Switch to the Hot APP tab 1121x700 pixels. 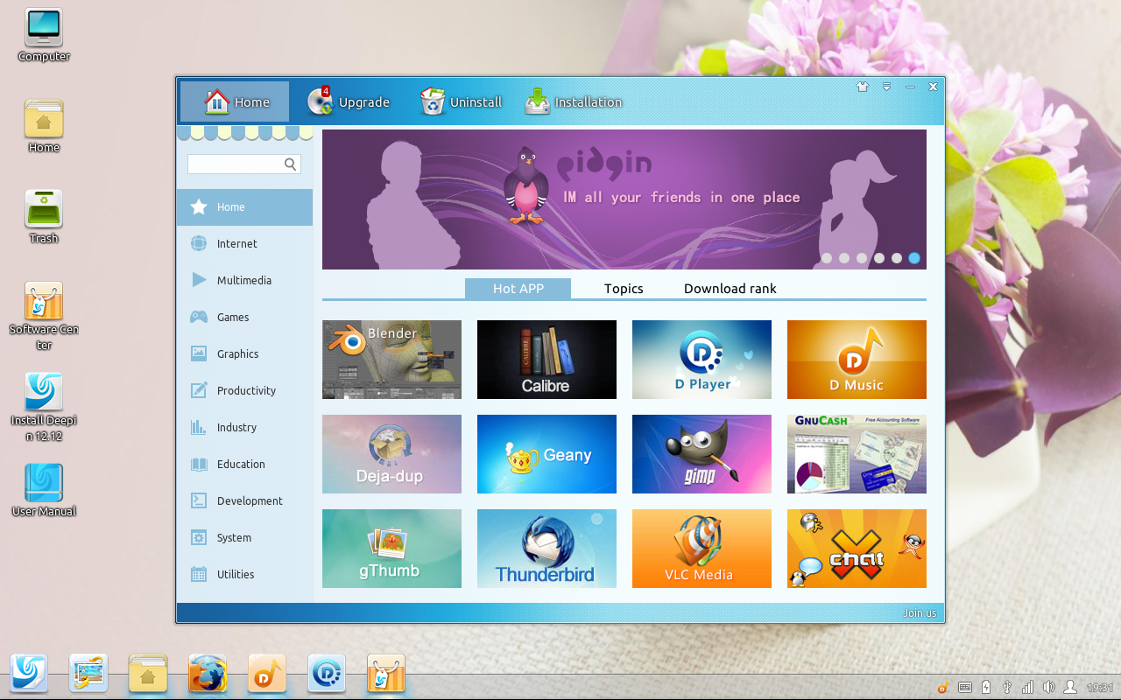[x=518, y=289]
